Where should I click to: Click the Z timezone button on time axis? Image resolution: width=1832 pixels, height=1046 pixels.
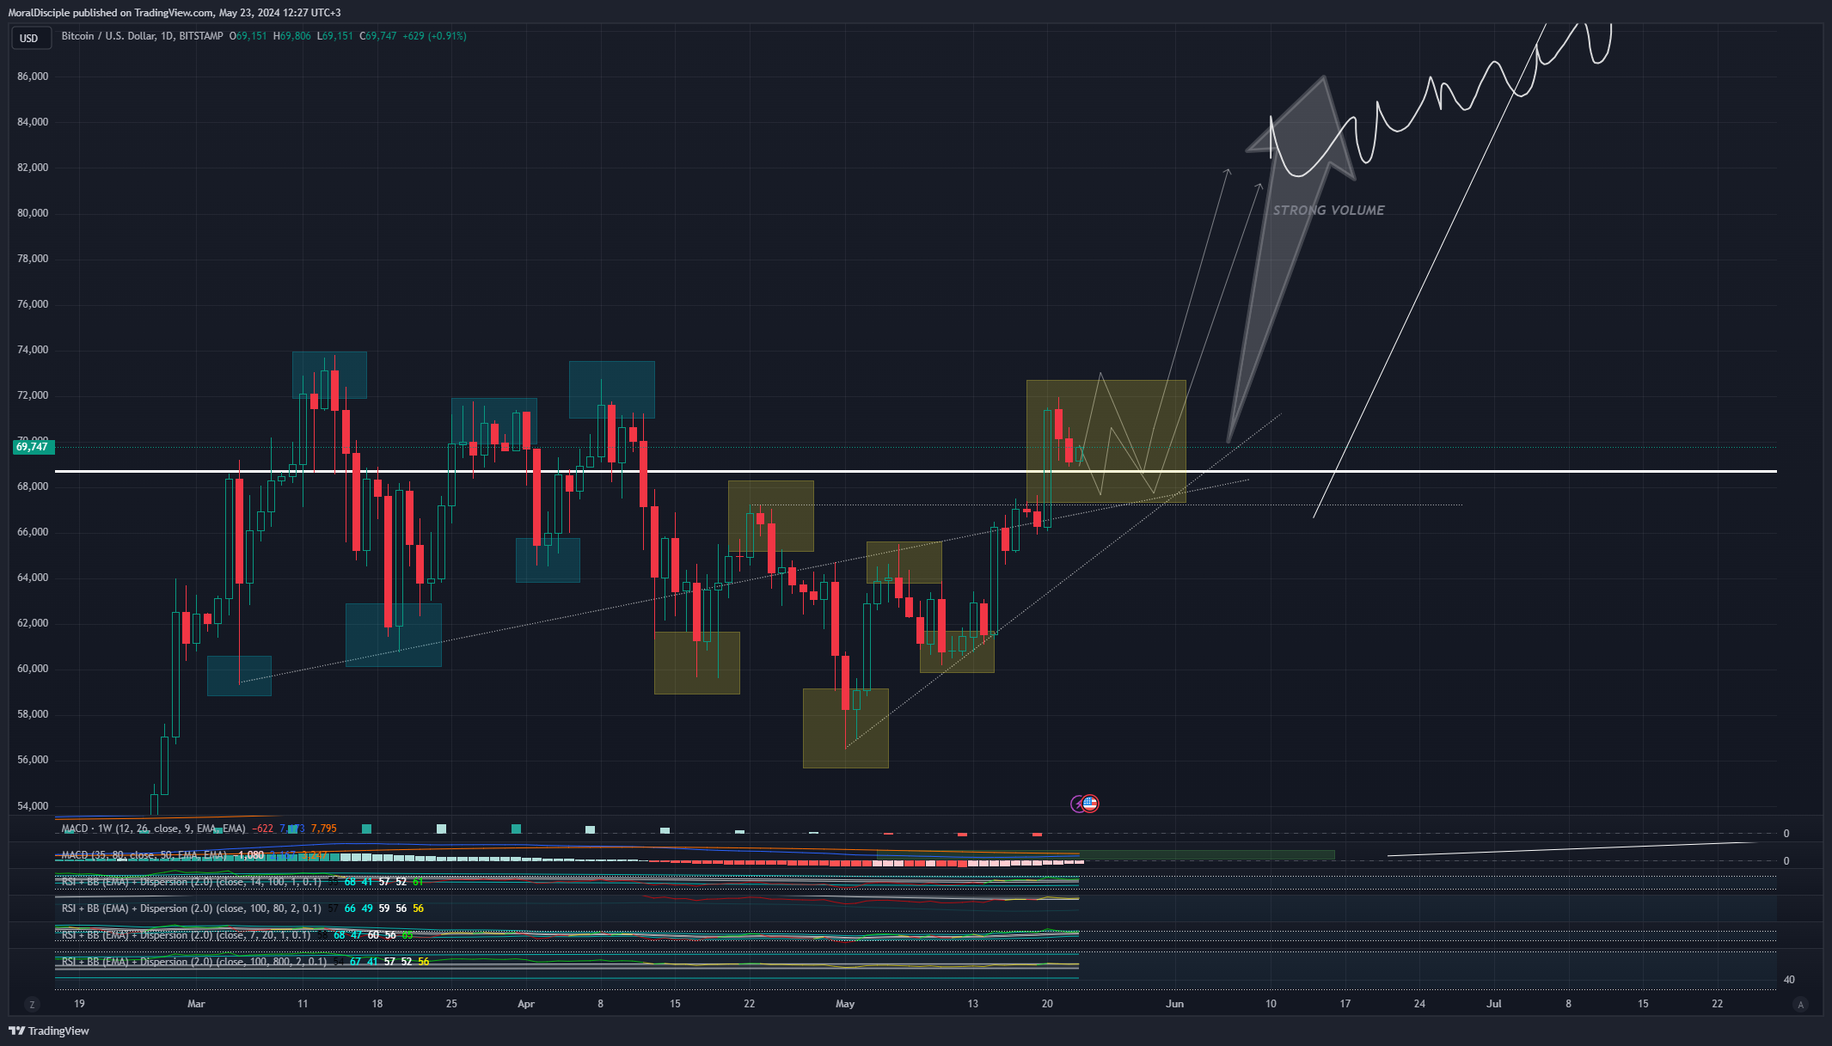[x=32, y=1004]
